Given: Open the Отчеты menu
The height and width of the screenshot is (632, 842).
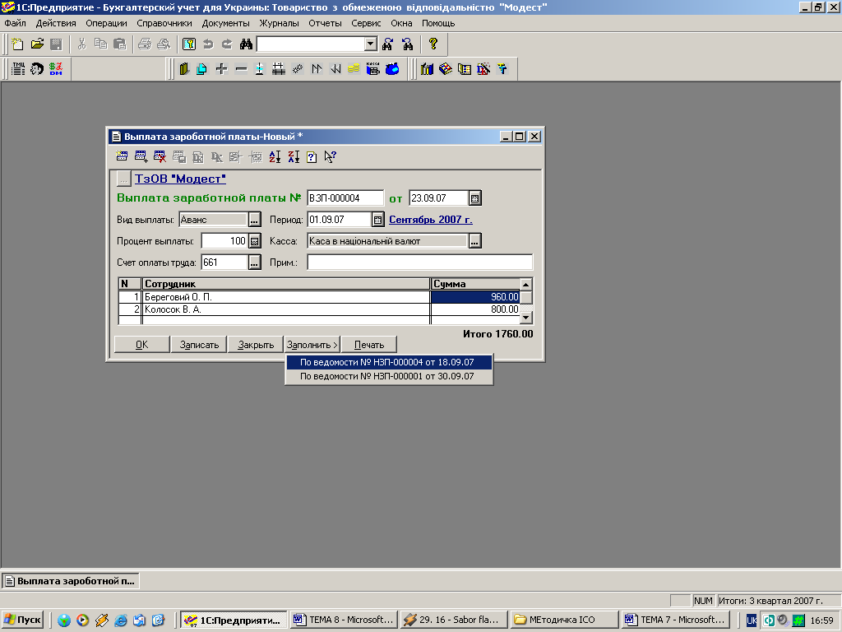Looking at the screenshot, I should tap(325, 23).
